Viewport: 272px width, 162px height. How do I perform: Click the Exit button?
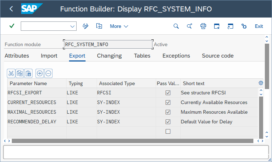click(259, 26)
